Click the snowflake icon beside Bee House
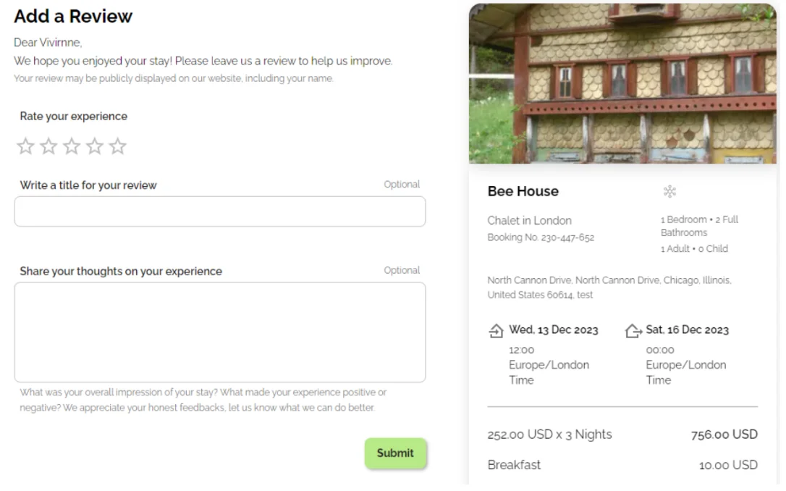This screenshot has width=786, height=491. point(669,191)
